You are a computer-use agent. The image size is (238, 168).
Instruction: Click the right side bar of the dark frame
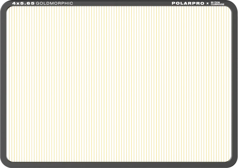pos(235,84)
